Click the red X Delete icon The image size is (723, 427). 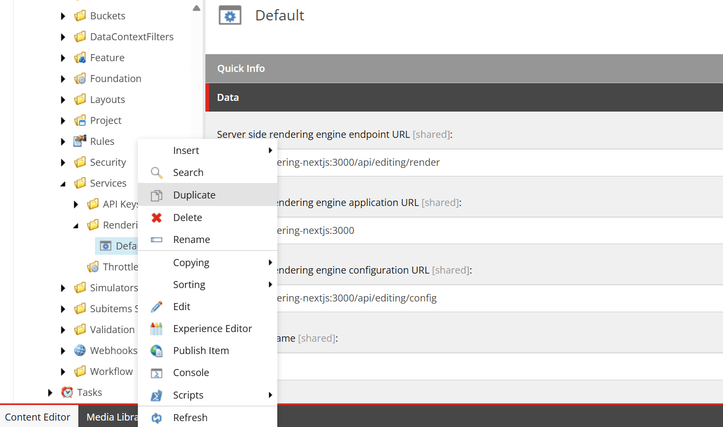(156, 218)
